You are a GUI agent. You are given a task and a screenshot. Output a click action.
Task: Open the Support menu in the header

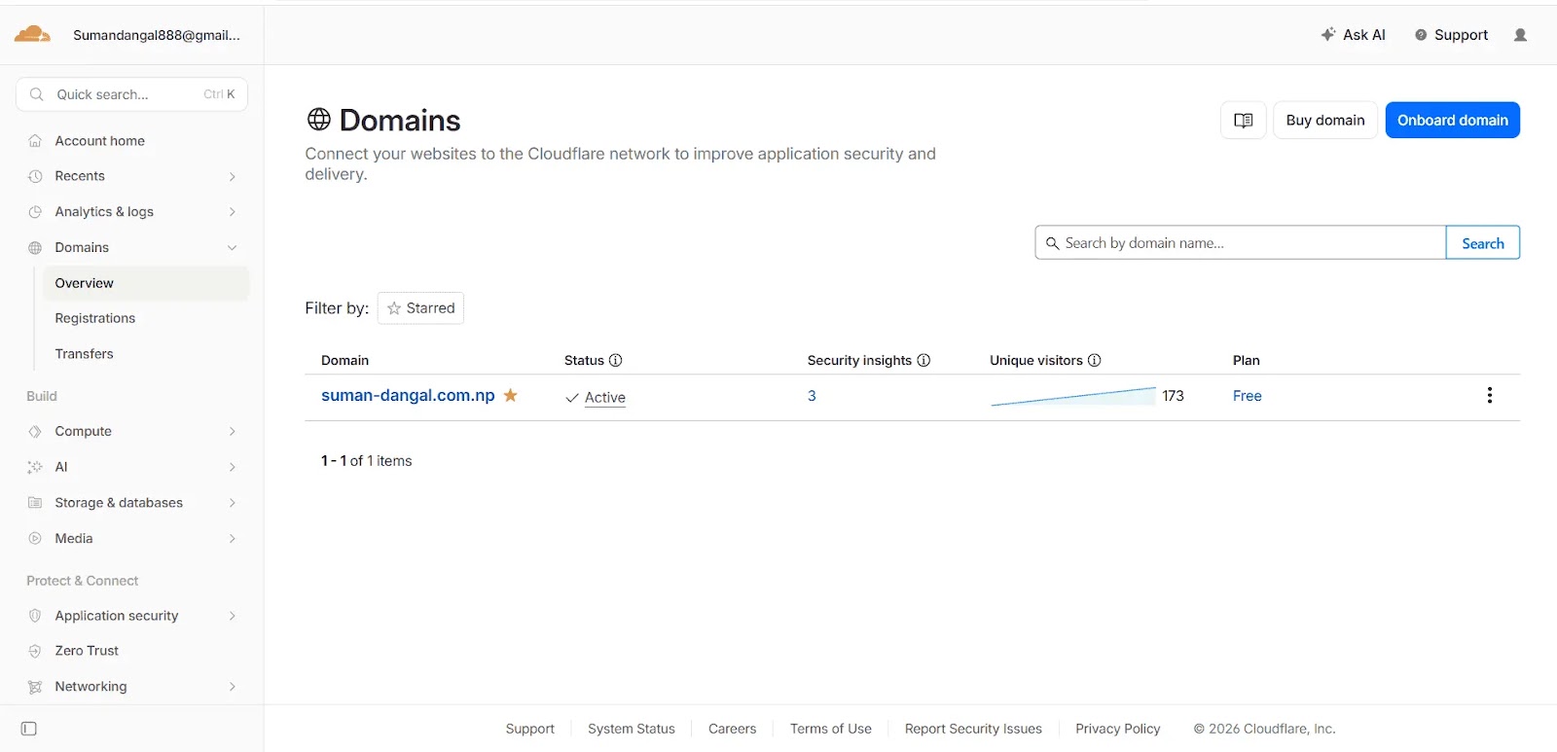tap(1451, 35)
